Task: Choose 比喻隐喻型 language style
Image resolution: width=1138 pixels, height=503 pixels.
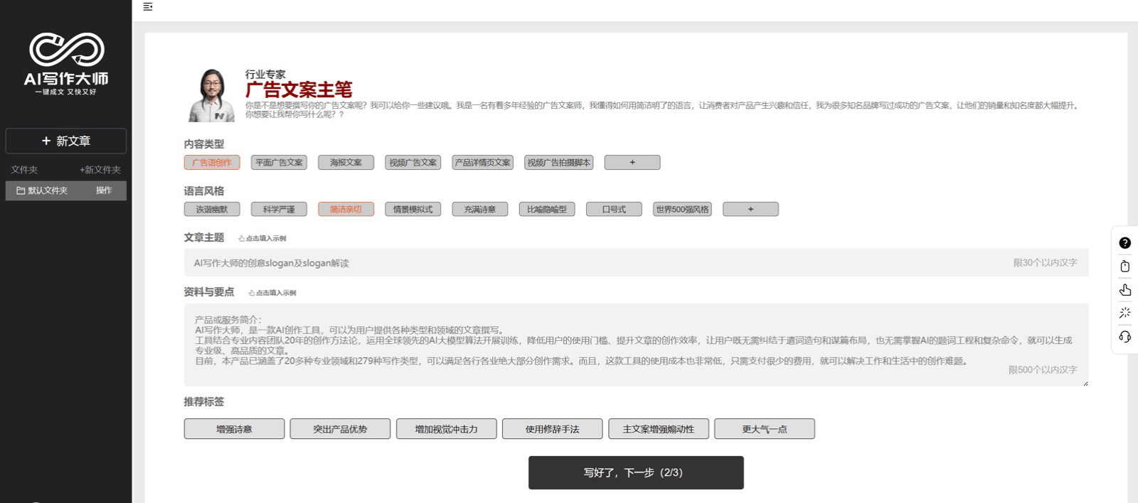Action: (x=547, y=210)
